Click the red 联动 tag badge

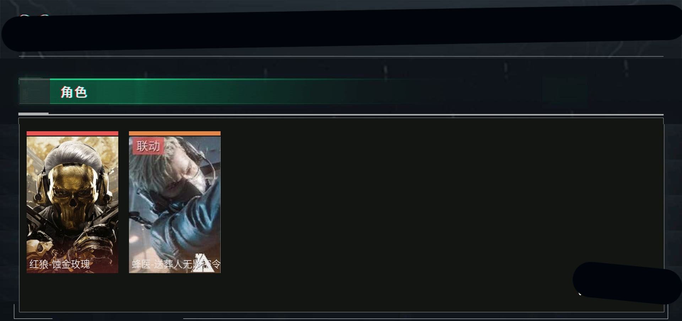coord(148,146)
